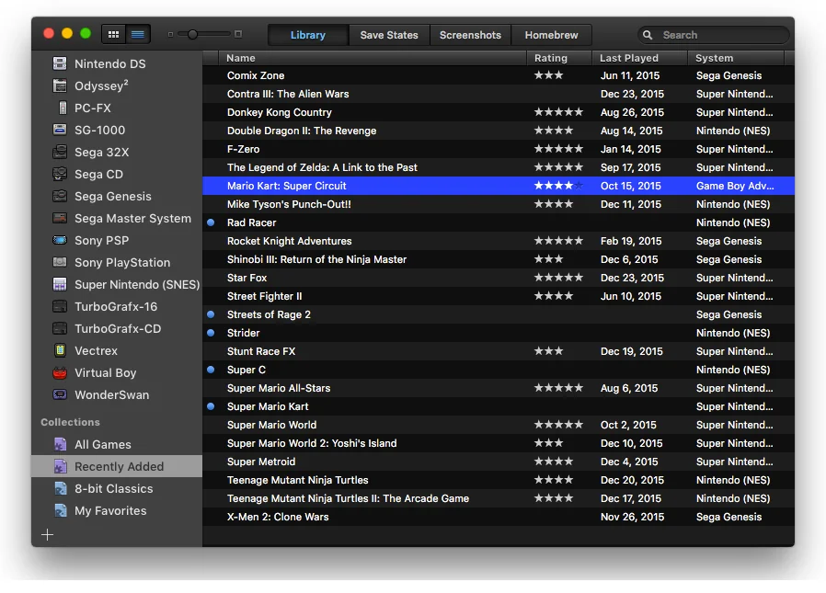Switch to list view
Screen dimensions: 826x593
(138, 33)
